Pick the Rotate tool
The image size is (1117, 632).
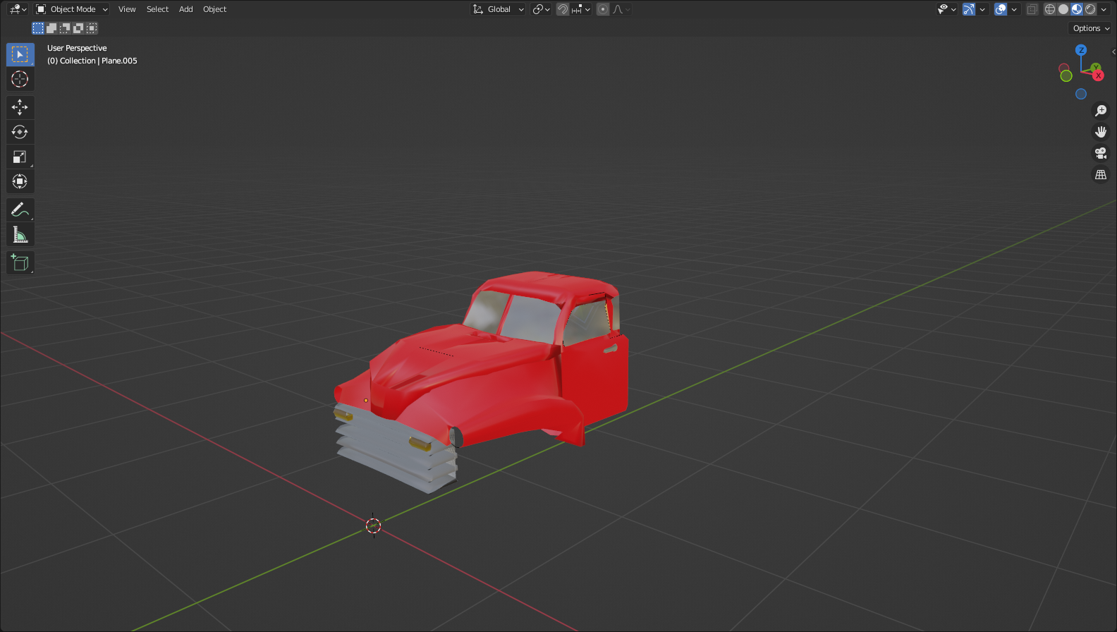[20, 132]
